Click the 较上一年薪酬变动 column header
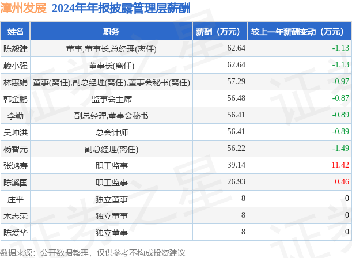Screen dimensions: 352x258 [300, 32]
